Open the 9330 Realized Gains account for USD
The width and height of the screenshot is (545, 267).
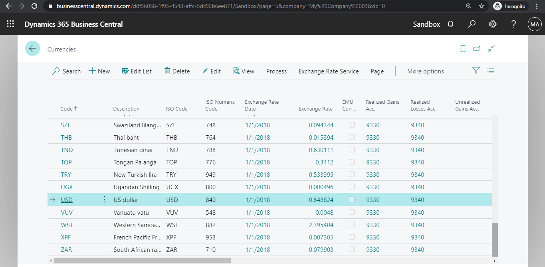373,199
